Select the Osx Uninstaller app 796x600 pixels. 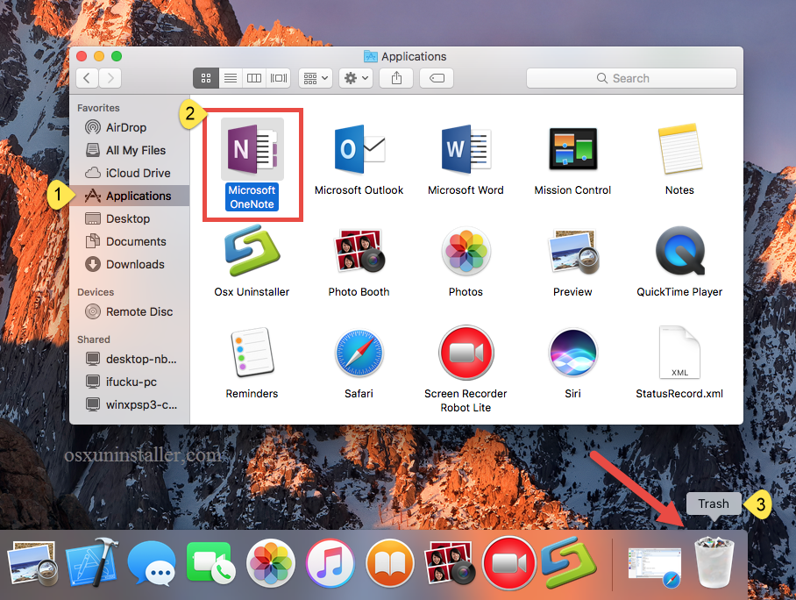pos(252,251)
